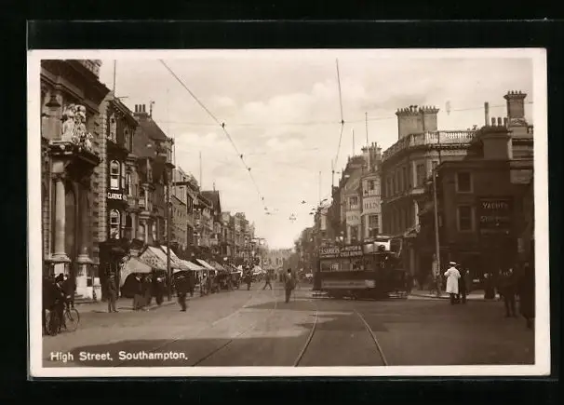Click the tram tracks in the foreground

tap(342, 339)
